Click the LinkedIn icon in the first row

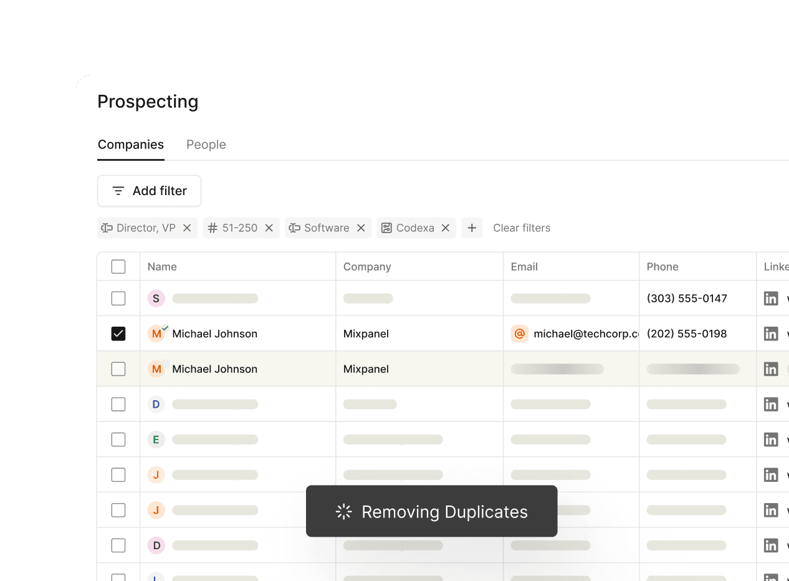[771, 299]
